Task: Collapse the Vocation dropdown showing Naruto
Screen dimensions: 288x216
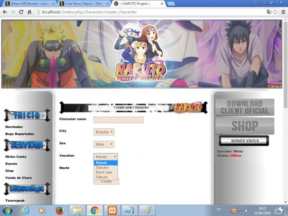Action: [x=105, y=157]
